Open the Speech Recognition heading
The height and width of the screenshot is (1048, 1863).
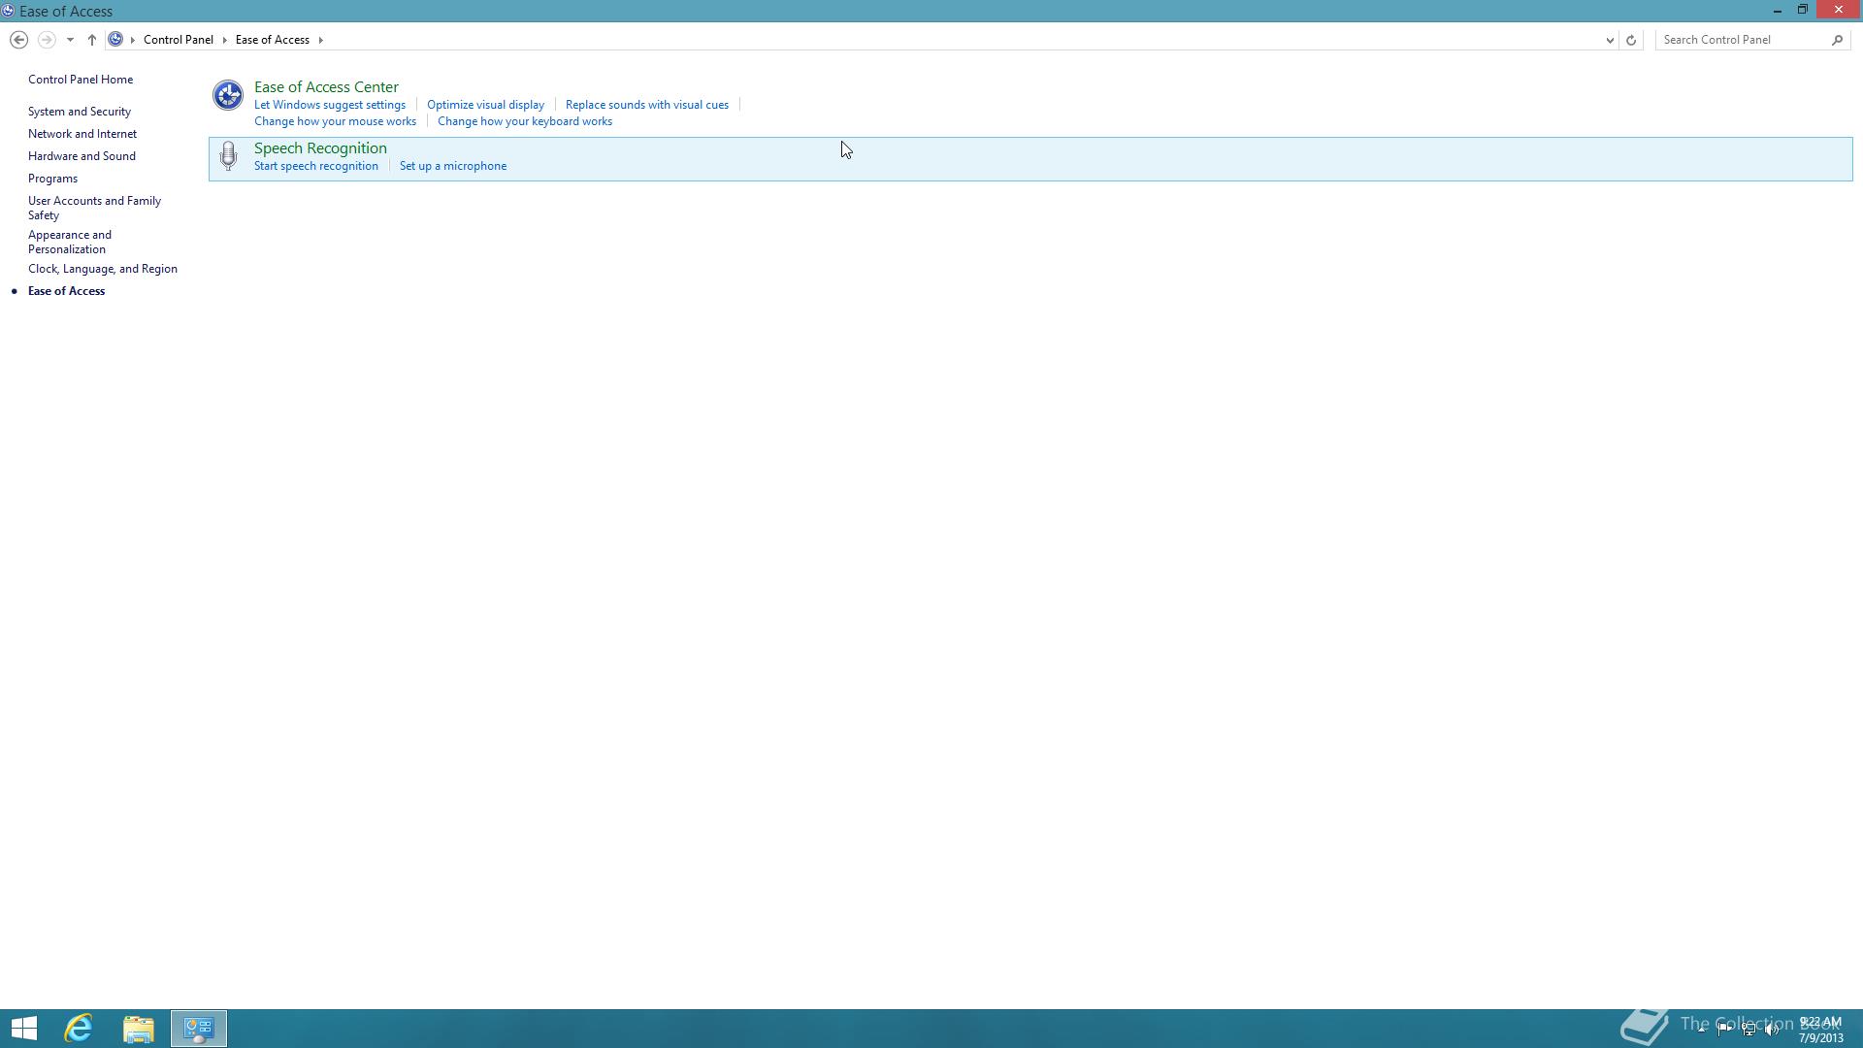coord(320,148)
